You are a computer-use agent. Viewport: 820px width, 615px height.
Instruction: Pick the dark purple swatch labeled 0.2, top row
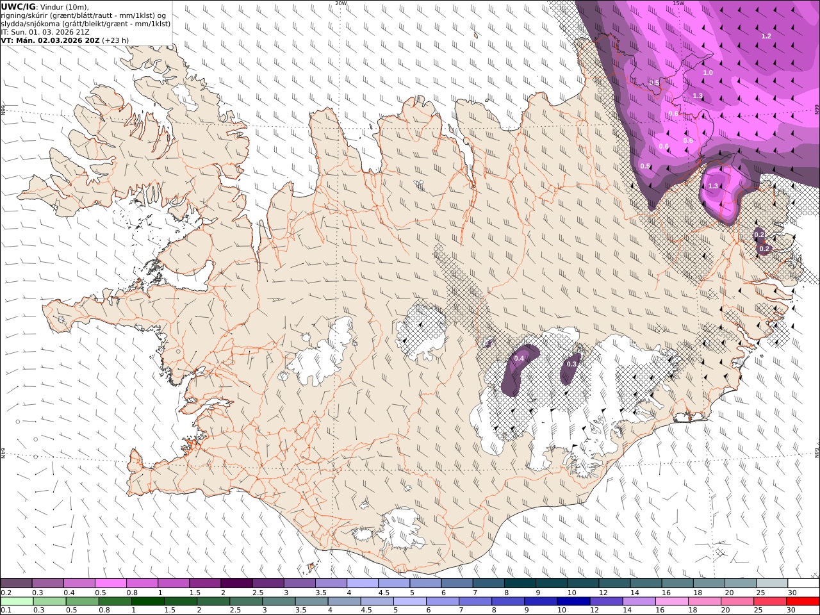(x=16, y=584)
